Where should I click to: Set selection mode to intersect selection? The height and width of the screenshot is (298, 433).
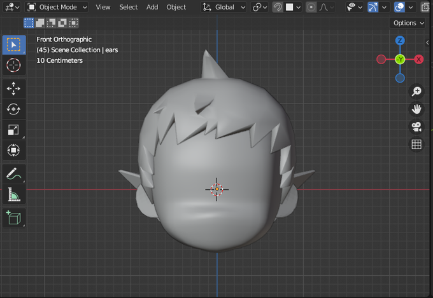click(73, 23)
